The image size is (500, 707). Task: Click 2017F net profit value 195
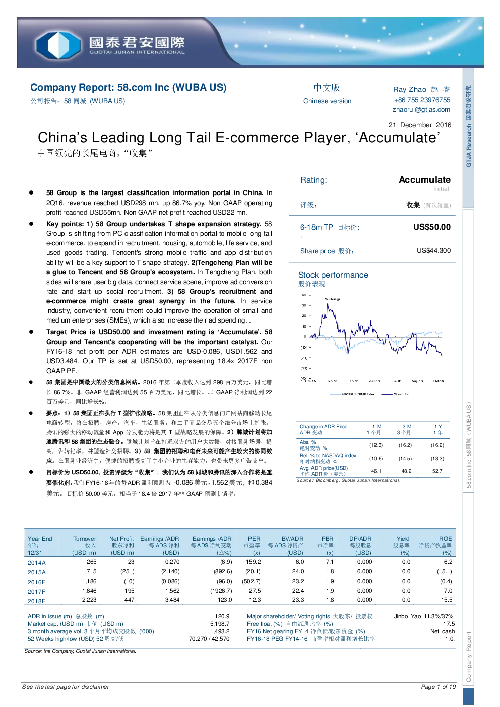(x=130, y=591)
